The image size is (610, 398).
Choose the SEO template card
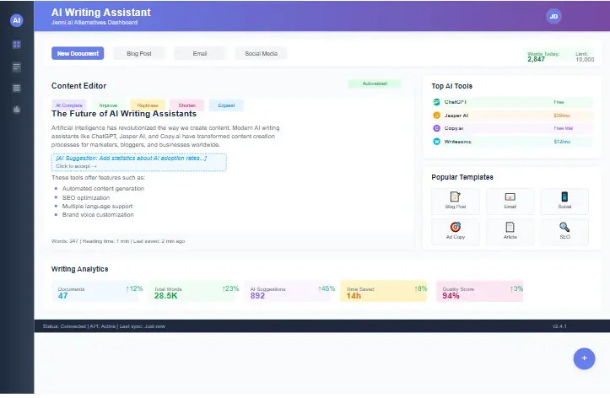[x=564, y=231]
